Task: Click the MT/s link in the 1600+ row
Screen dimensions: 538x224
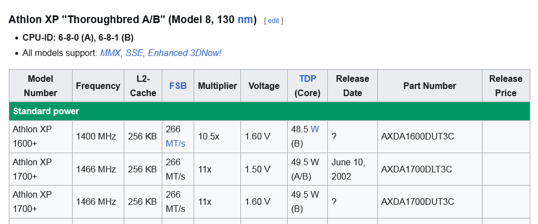Action: click(x=175, y=143)
